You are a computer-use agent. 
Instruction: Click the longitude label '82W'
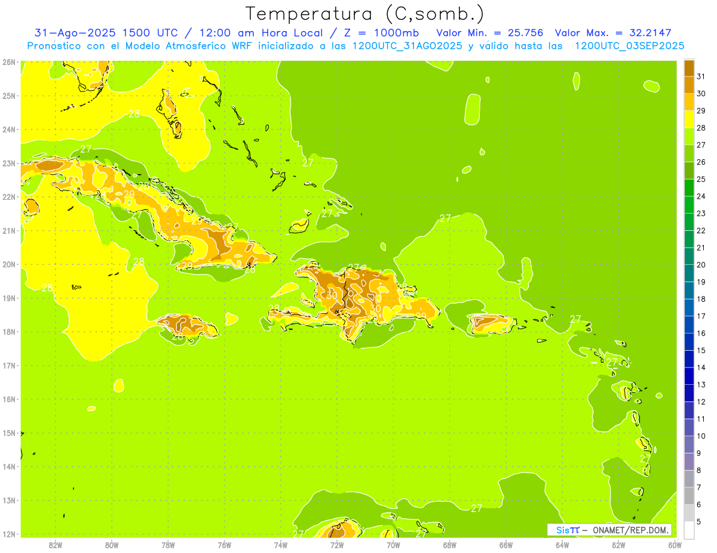pos(56,545)
